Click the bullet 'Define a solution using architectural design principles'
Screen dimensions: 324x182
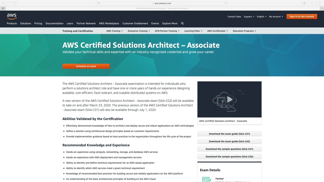[x=113, y=131]
